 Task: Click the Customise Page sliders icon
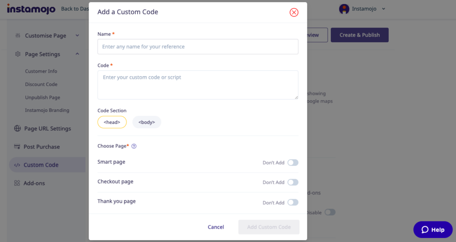coord(17,36)
